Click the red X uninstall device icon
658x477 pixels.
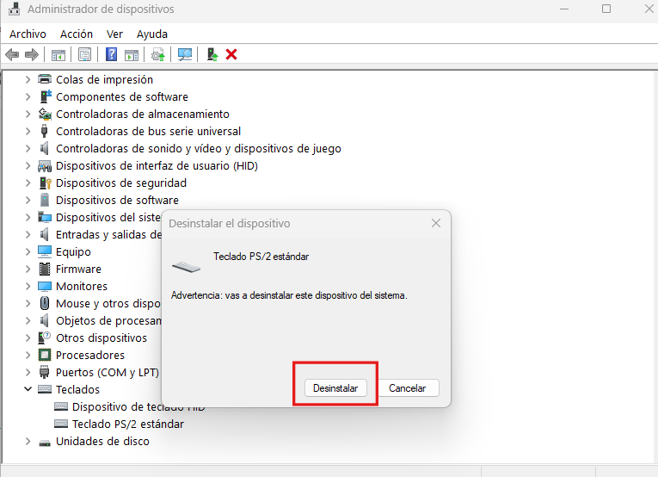pos(231,54)
